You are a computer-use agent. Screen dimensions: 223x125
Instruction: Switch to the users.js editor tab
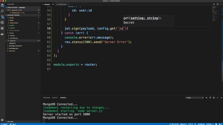pyautogui.click(x=47, y=5)
